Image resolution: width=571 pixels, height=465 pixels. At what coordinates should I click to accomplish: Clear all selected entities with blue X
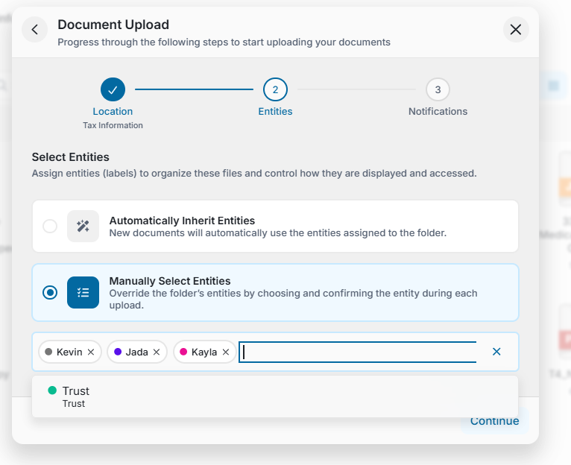[x=496, y=352]
